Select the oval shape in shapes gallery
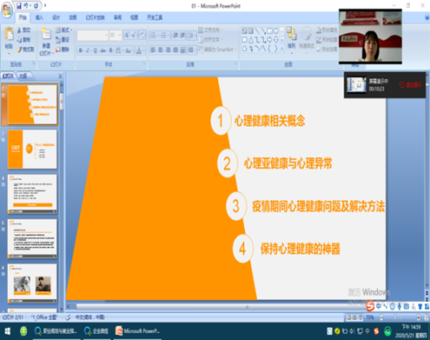430x340 pixels. [276, 30]
